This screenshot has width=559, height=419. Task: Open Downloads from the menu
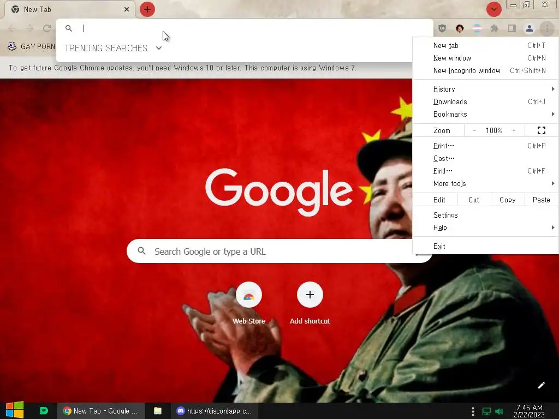[x=485, y=101]
